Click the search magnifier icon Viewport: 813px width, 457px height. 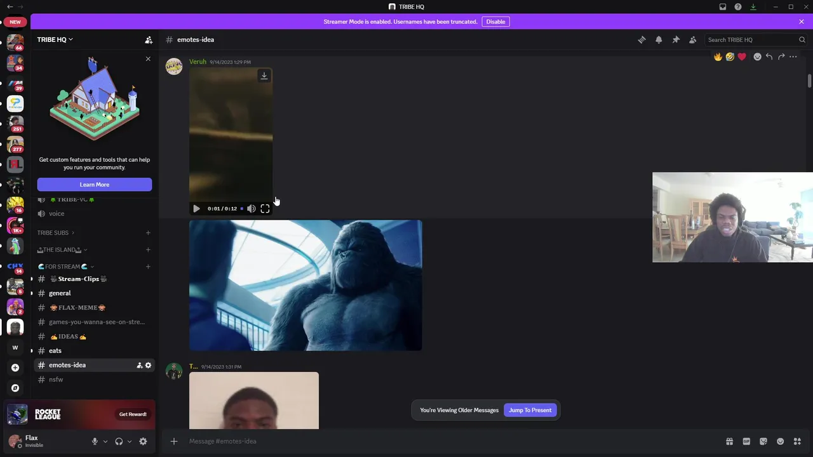[802, 39]
